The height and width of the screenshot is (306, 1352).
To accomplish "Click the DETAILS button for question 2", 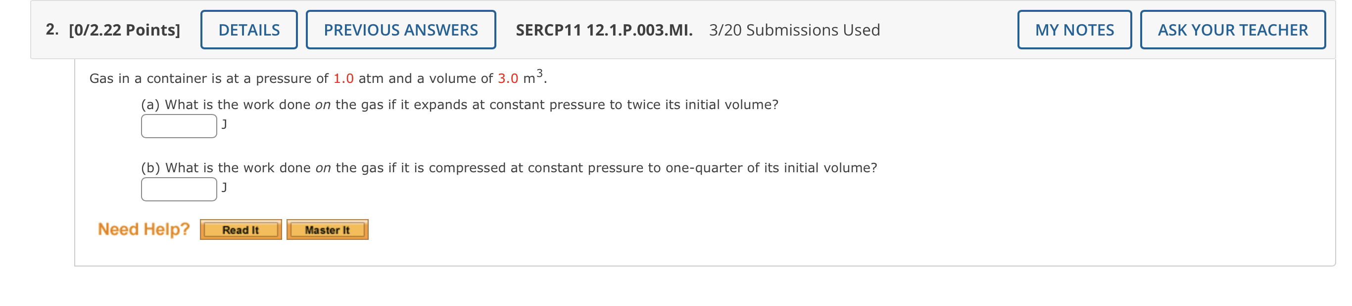I will point(248,30).
